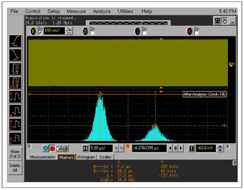Click the Delete All button
244x190 pixels.
15,168
